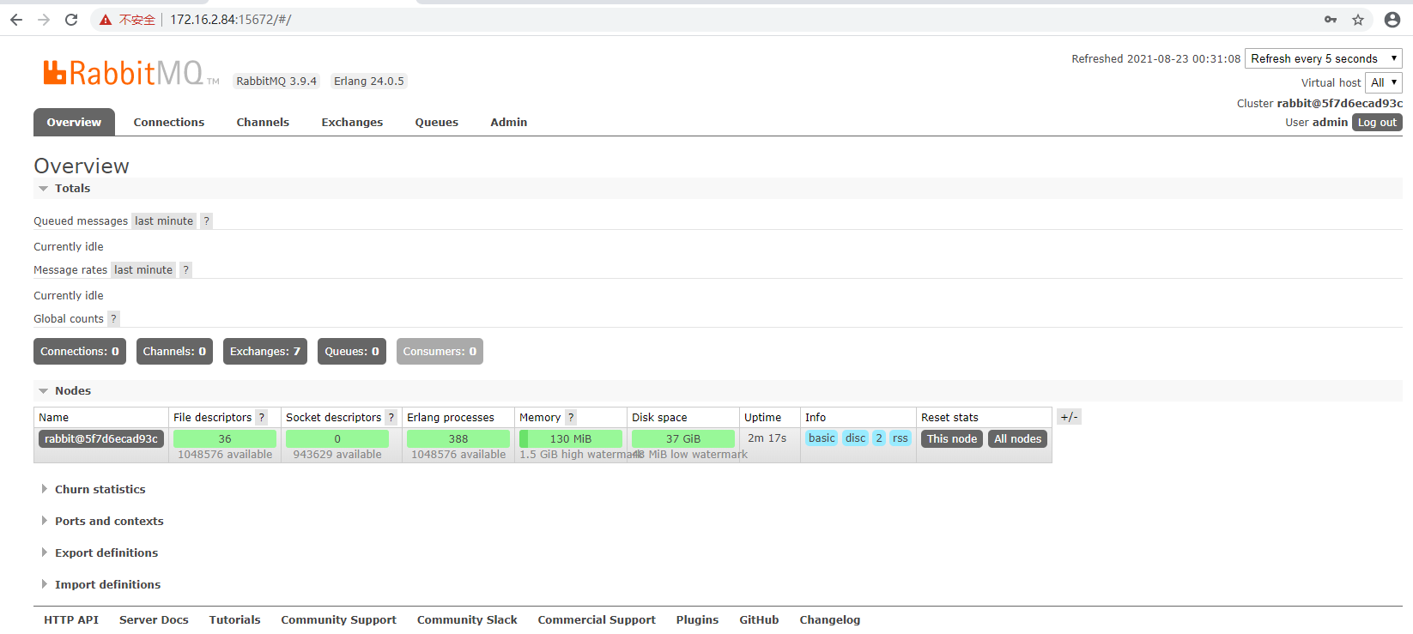Viewport: 1413px width, 634px height.
Task: Open Commercial Support footer link
Action: pyautogui.click(x=597, y=620)
